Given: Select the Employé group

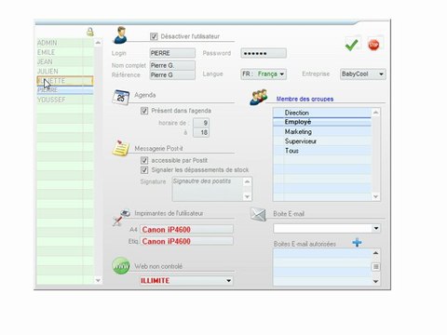Looking at the screenshot, I should pos(322,122).
